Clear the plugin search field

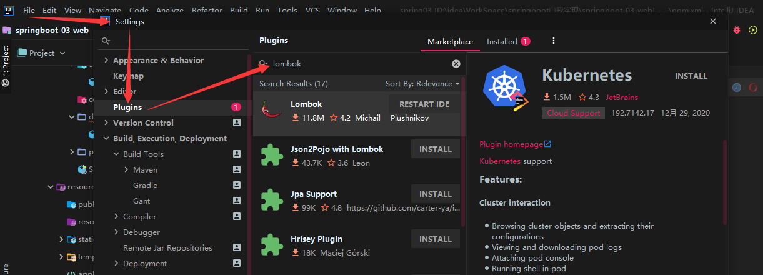pos(456,64)
